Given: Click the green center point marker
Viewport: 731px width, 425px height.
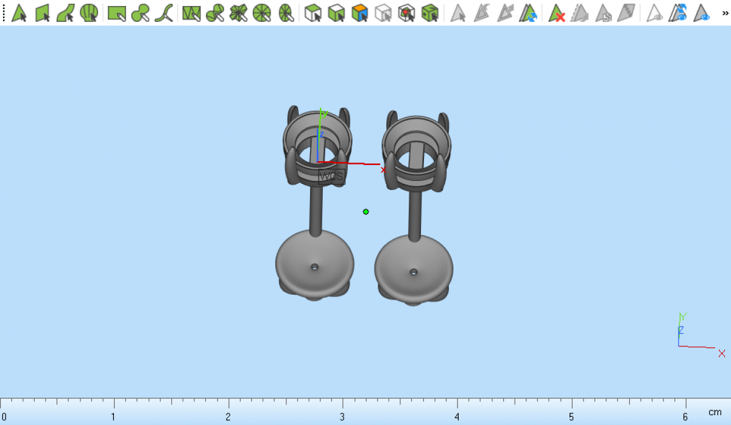Looking at the screenshot, I should click(x=365, y=212).
